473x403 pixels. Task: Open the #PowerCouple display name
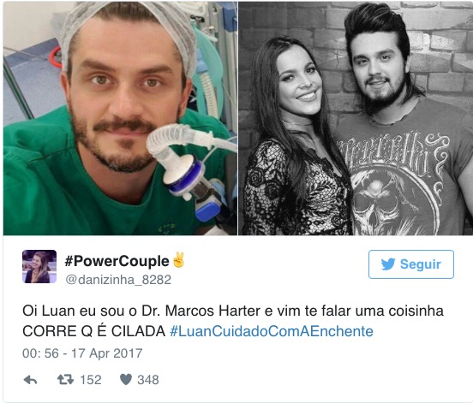[x=117, y=261]
